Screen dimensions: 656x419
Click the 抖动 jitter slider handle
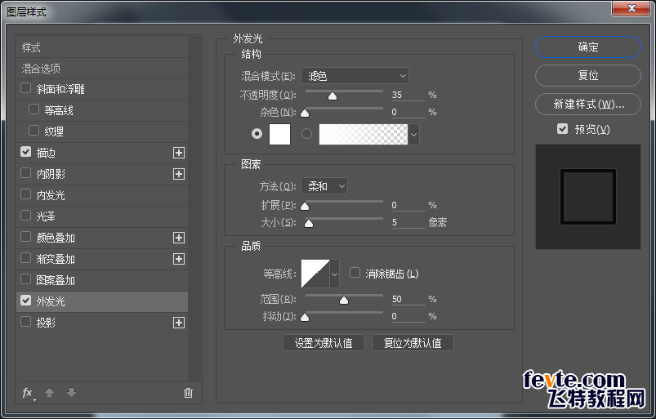tap(305, 318)
